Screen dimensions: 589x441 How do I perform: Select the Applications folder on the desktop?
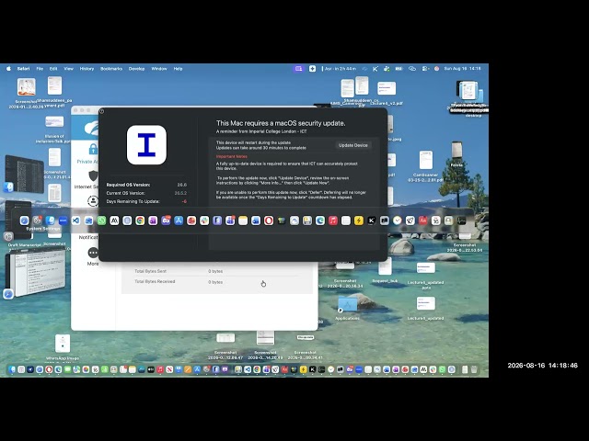[x=348, y=309]
